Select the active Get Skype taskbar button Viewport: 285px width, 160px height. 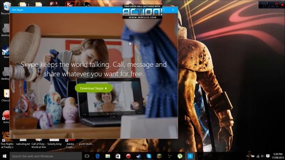pos(190,156)
